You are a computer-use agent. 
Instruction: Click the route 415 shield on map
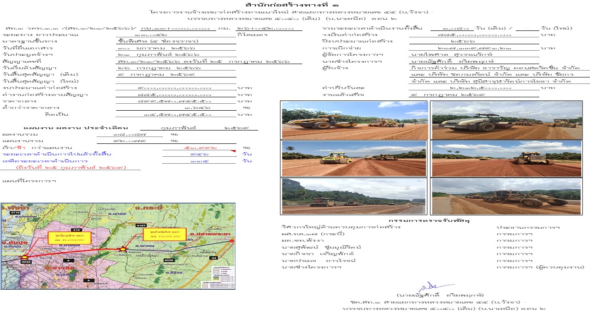coord(76,230)
